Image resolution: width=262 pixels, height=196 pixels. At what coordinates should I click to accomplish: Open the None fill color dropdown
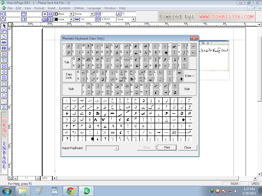[71, 19]
